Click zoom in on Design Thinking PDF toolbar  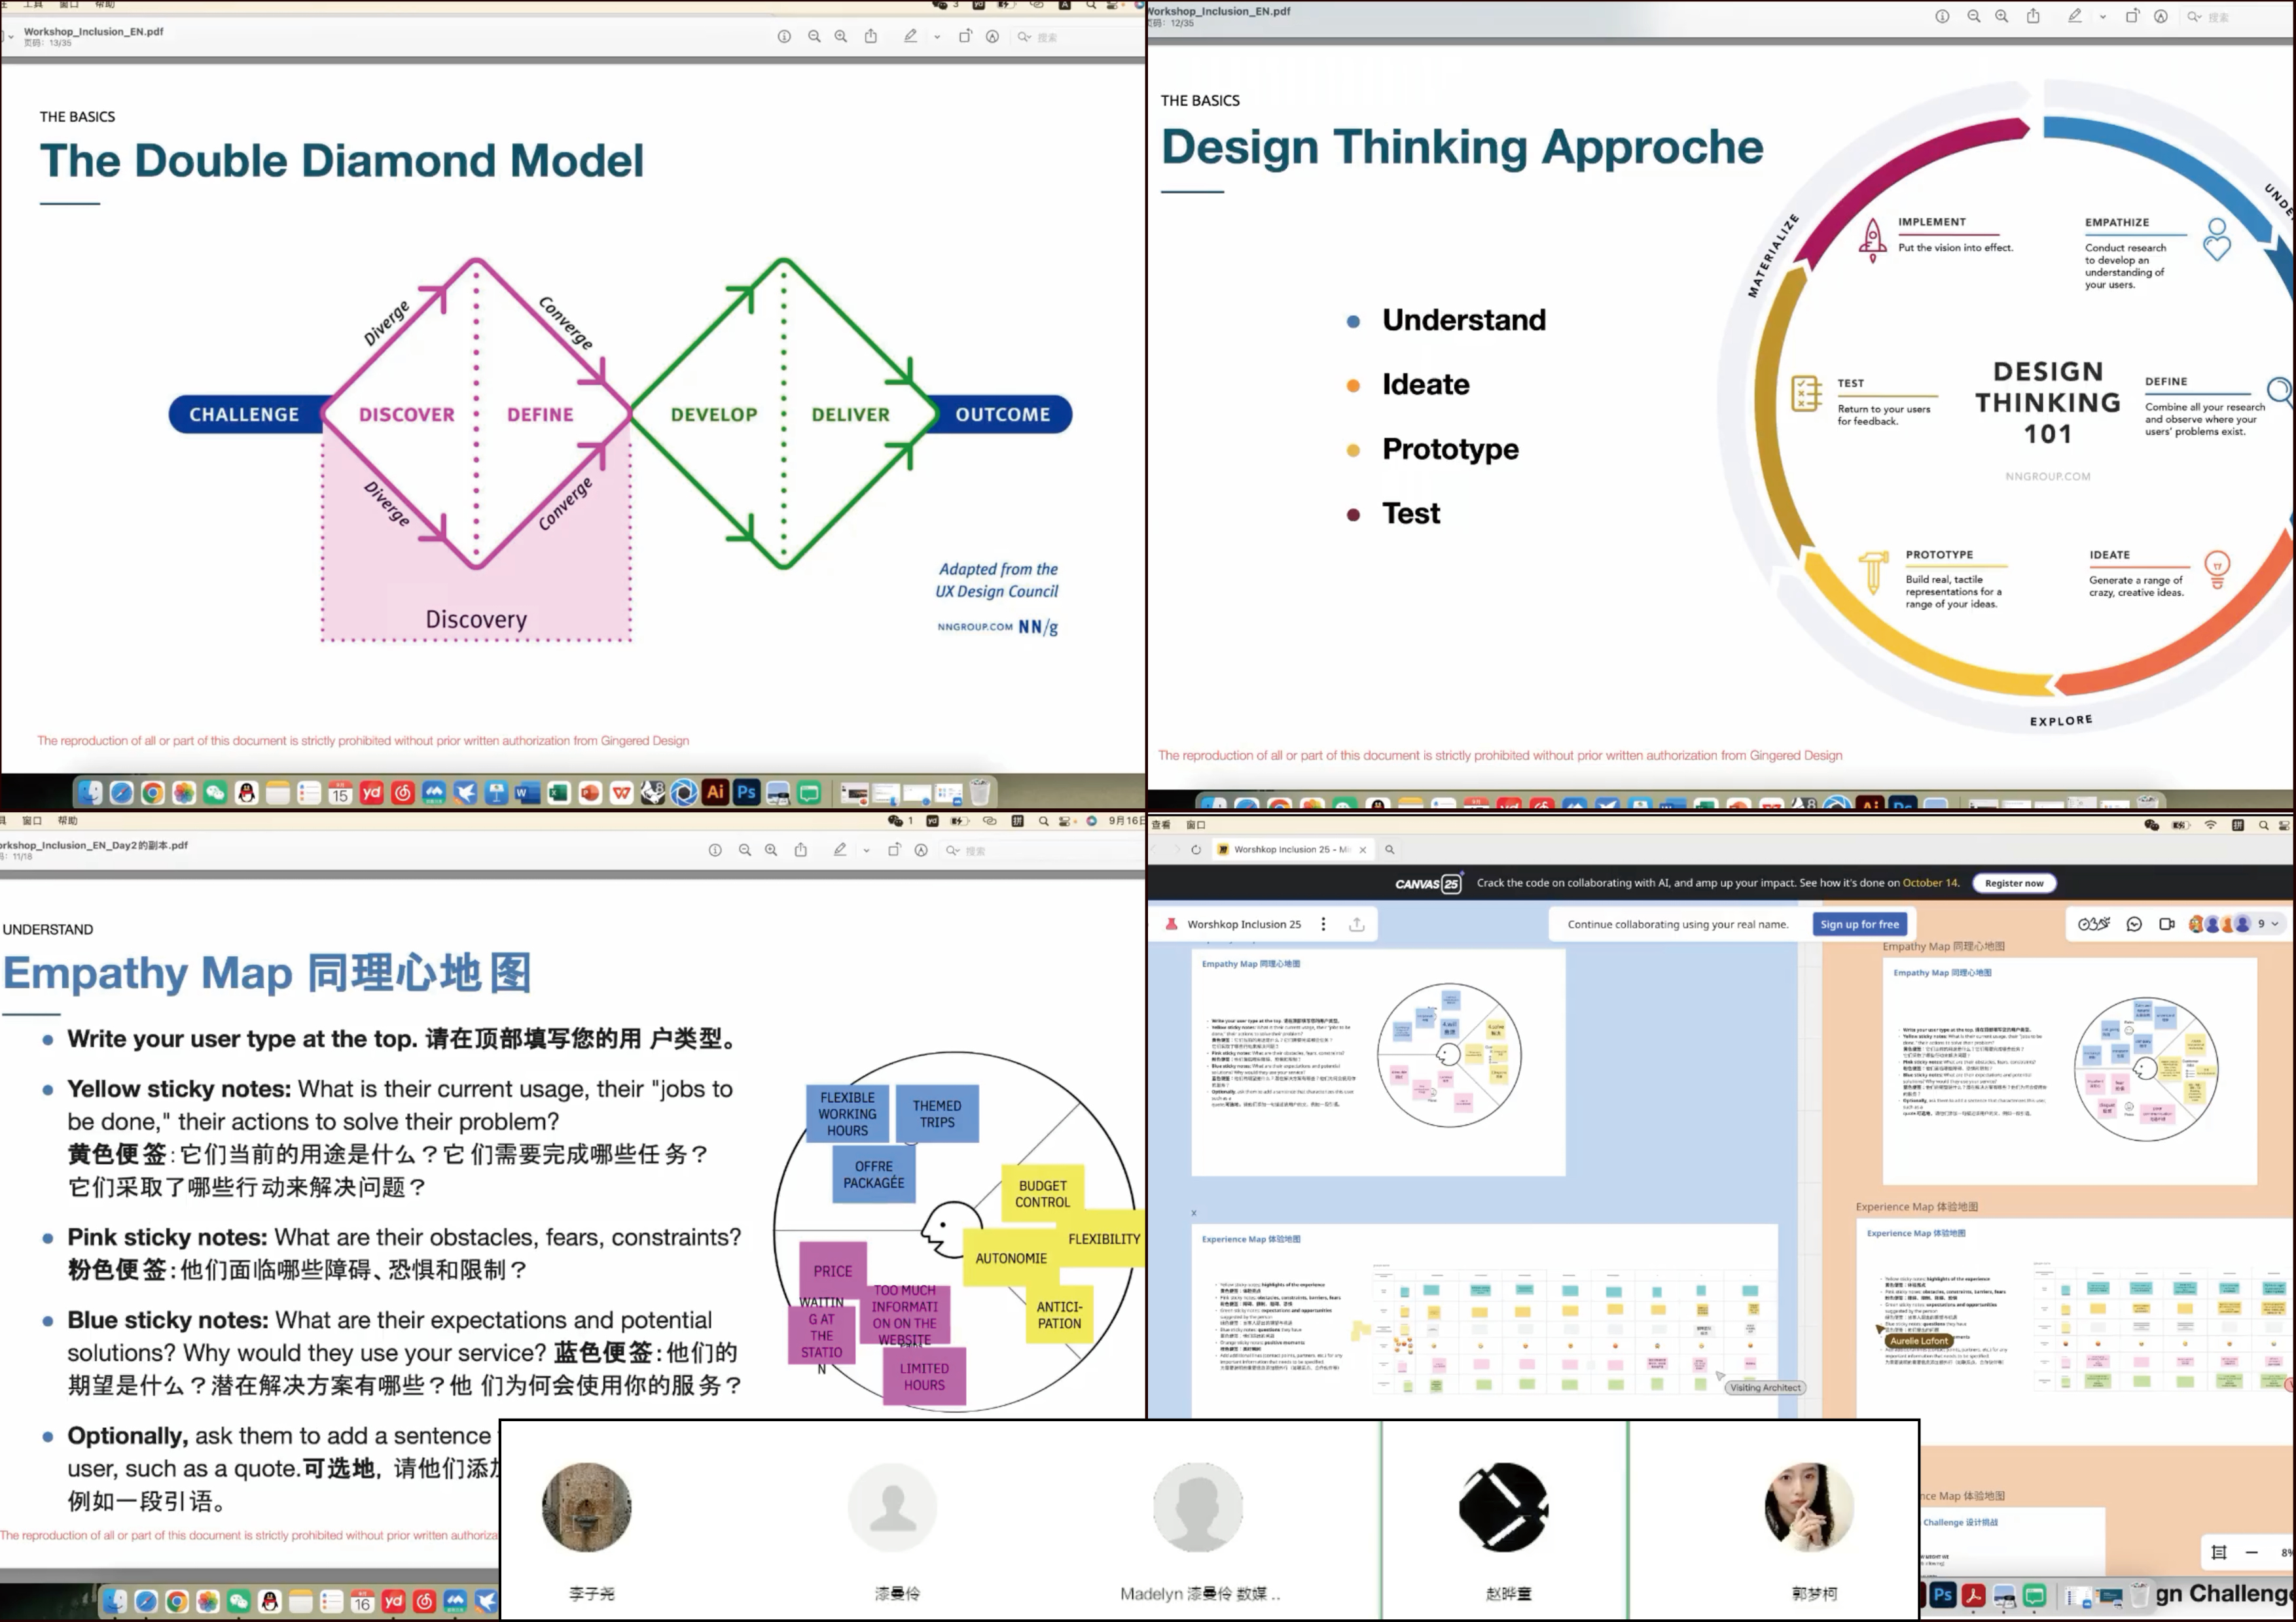(2001, 16)
